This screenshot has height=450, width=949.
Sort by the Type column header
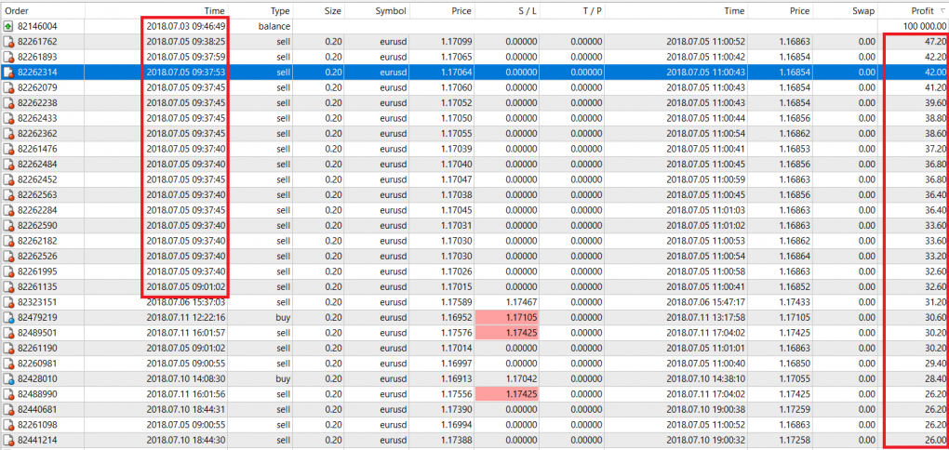pyautogui.click(x=280, y=11)
